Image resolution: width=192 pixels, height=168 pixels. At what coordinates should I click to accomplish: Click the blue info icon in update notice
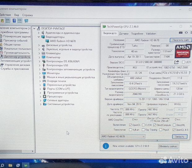point(106,146)
